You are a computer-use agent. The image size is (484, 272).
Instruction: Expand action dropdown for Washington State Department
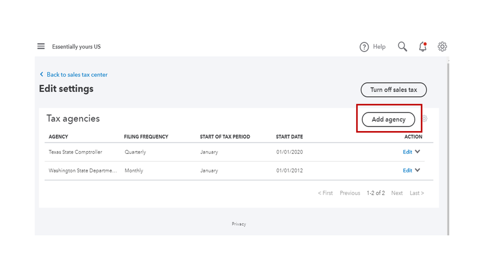coord(418,170)
